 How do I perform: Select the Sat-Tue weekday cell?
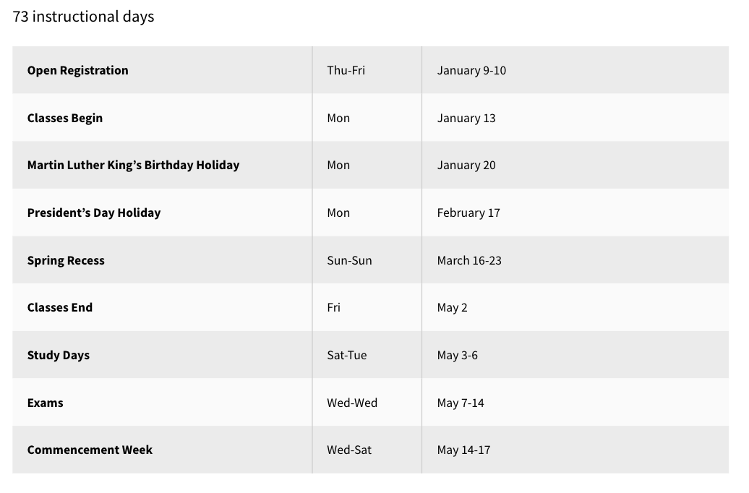[346, 355]
